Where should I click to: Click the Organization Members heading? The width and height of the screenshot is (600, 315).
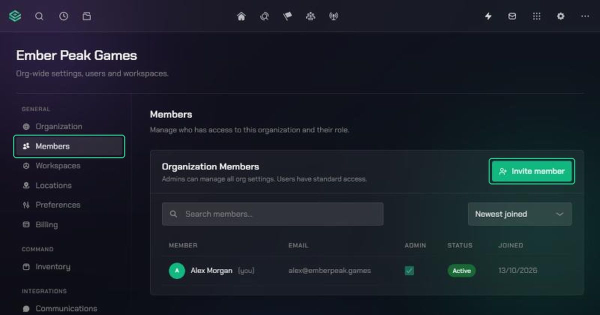[210, 166]
